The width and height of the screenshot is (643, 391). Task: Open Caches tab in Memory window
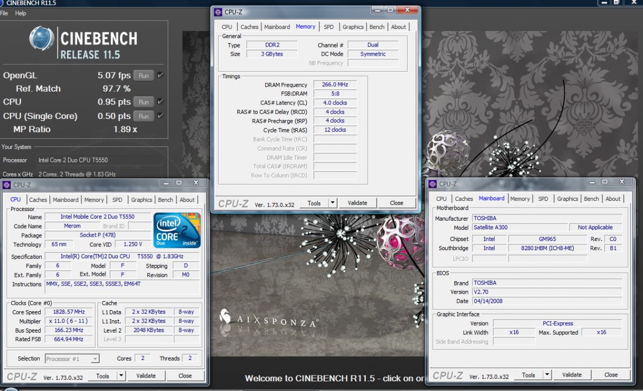click(x=249, y=27)
